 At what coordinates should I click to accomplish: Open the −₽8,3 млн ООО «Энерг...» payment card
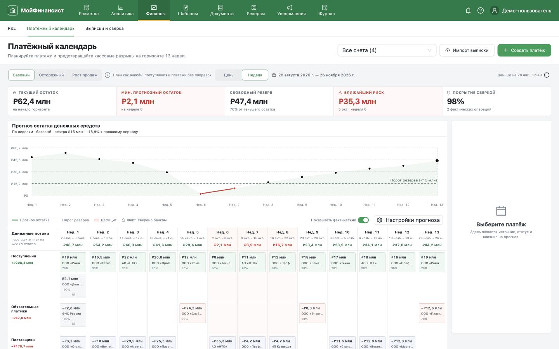pyautogui.click(x=312, y=313)
